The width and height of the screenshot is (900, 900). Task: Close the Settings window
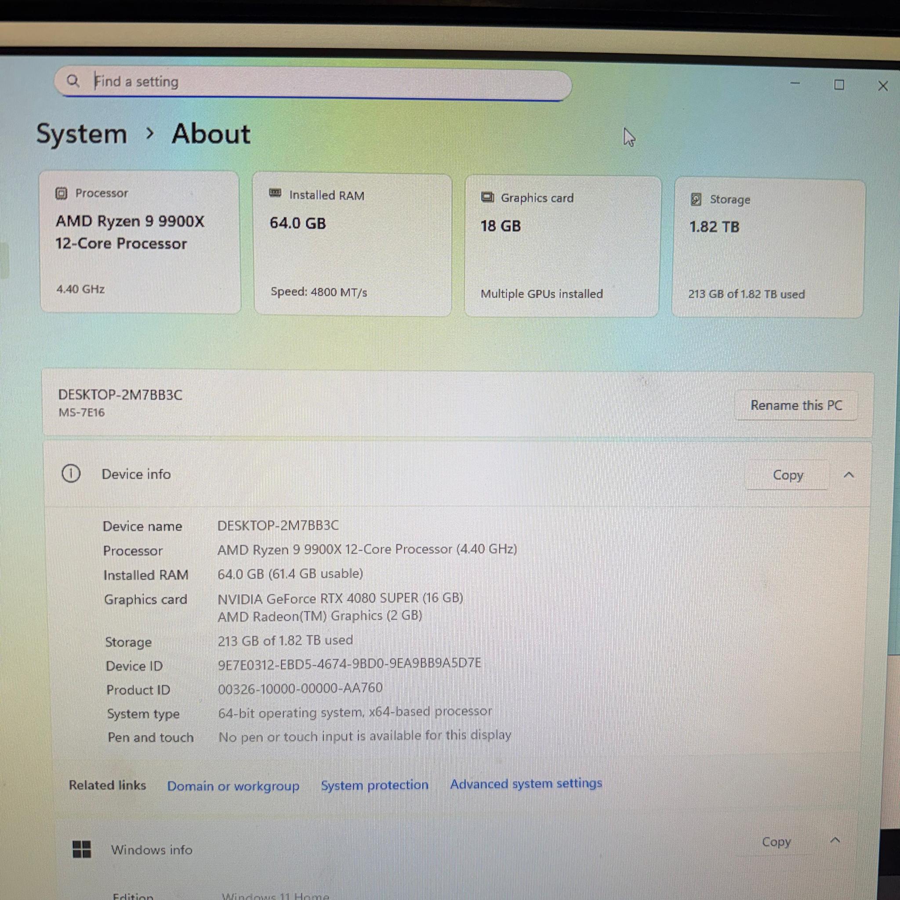point(883,86)
